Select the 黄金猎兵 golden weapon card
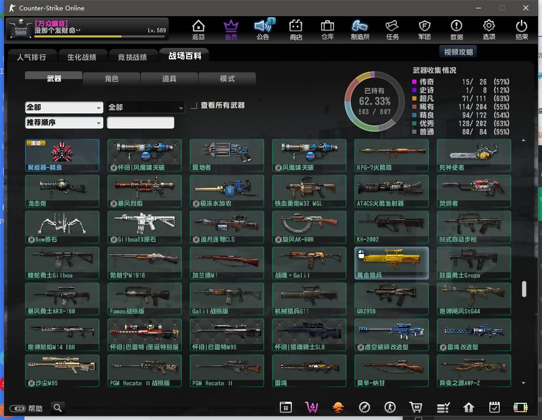 [391, 263]
